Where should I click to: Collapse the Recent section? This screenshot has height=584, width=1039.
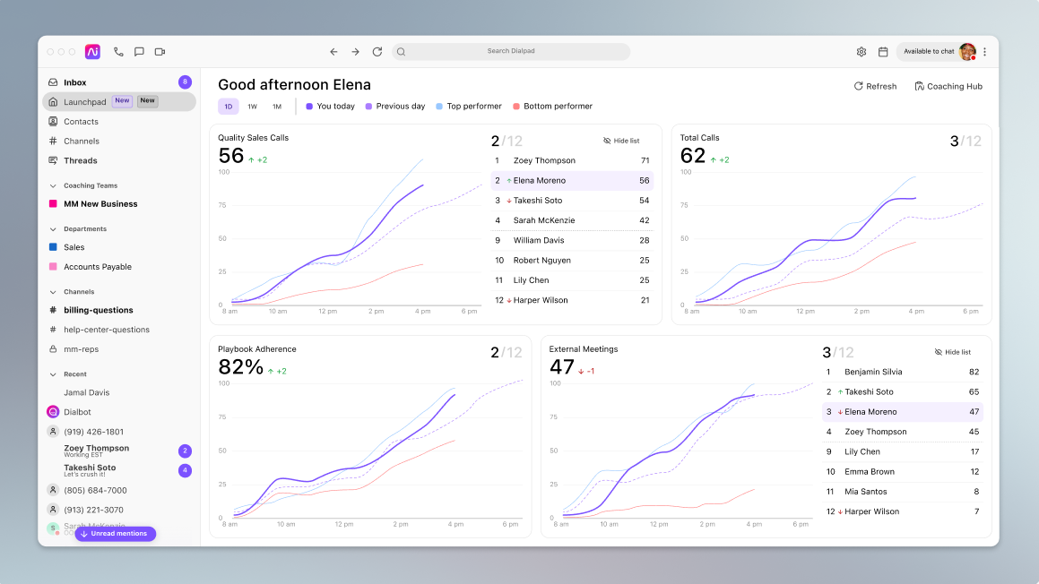point(53,374)
